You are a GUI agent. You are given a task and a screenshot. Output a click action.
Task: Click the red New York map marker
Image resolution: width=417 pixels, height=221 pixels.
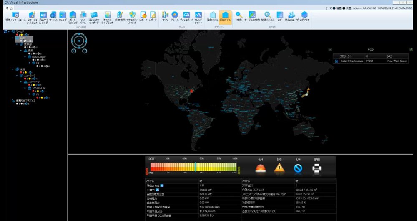tap(191, 91)
